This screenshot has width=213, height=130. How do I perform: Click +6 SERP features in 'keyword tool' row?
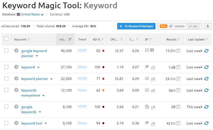pos(153,123)
